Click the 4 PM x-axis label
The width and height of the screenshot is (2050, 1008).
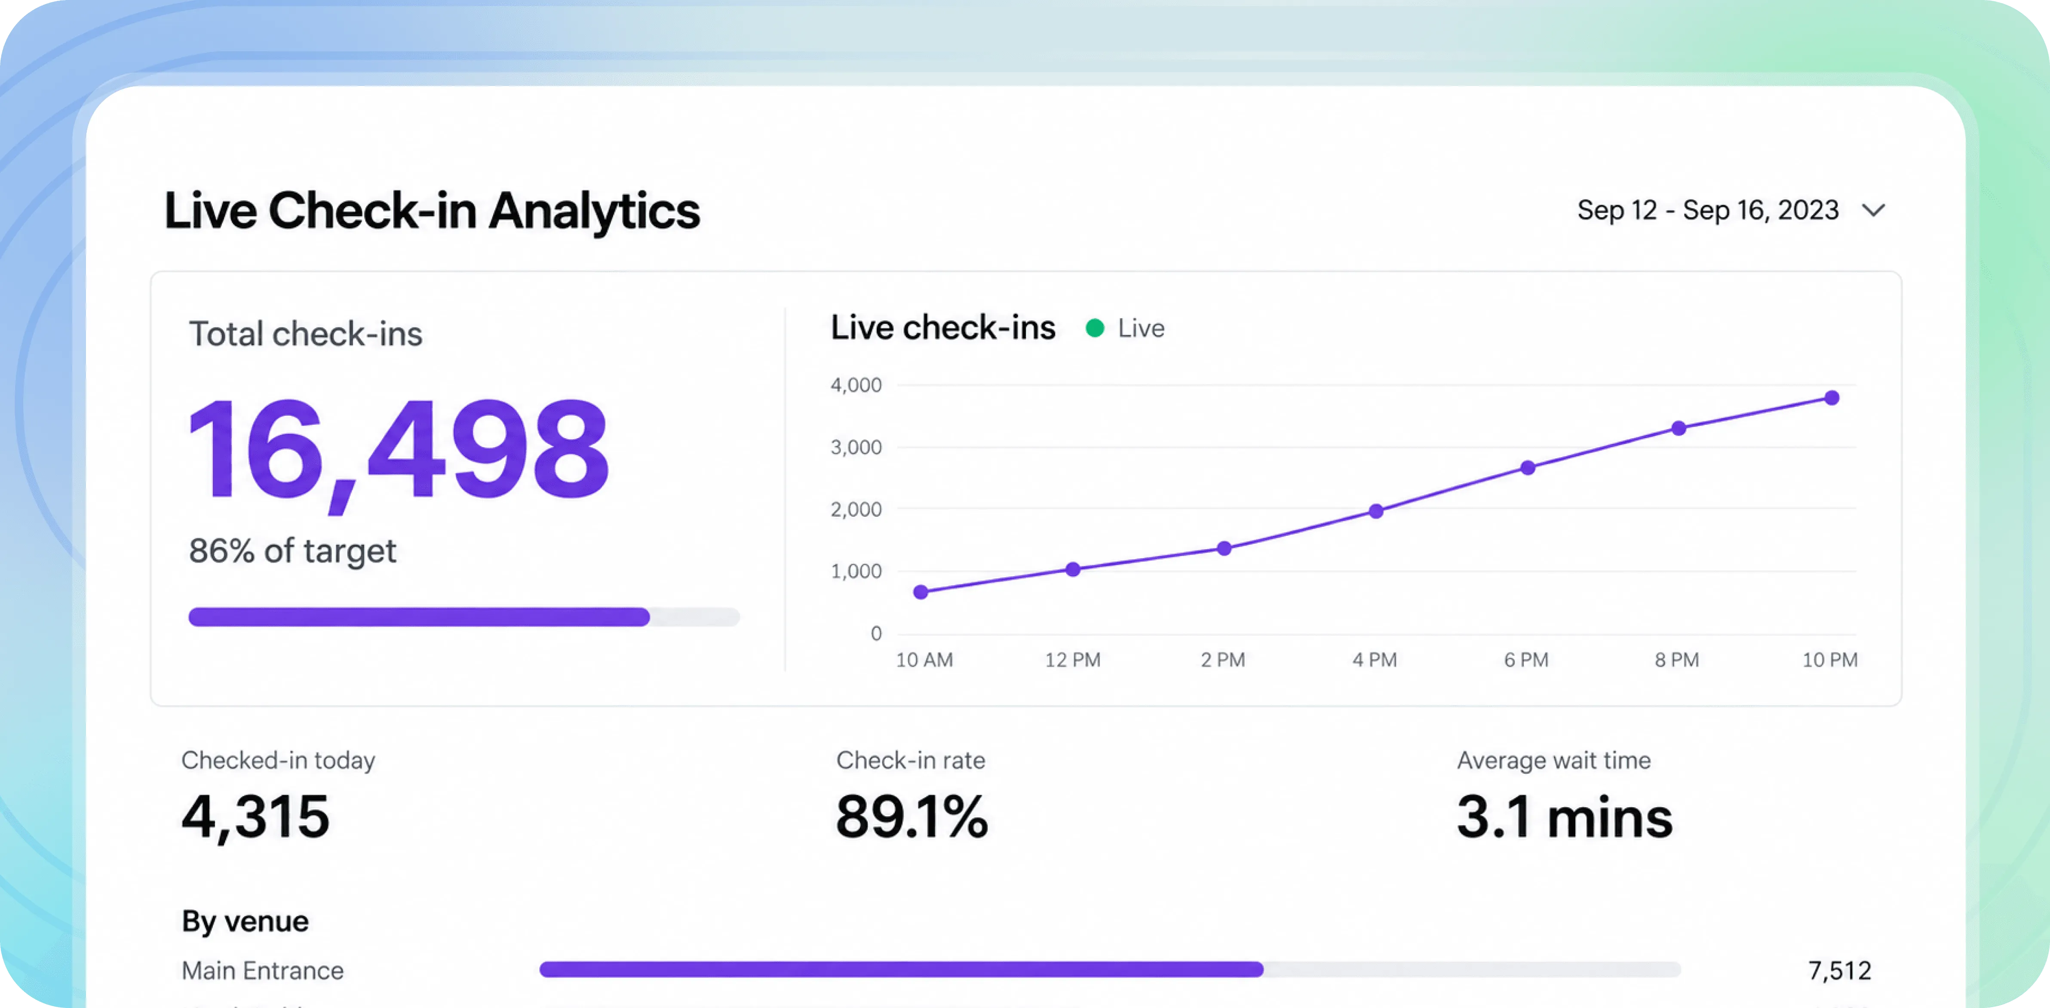coord(1375,660)
